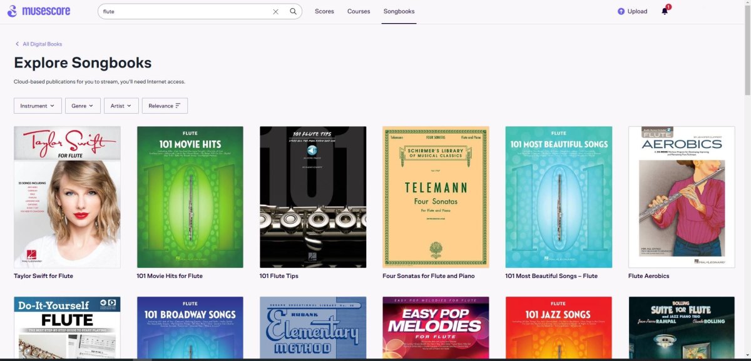Open the MuseScore home logo
The width and height of the screenshot is (751, 361).
coord(39,11)
